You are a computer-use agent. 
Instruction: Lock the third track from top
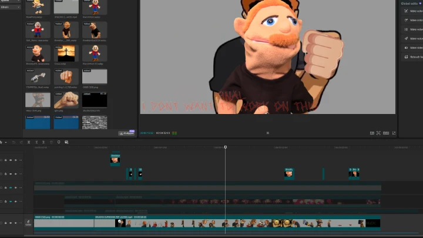[6, 187]
